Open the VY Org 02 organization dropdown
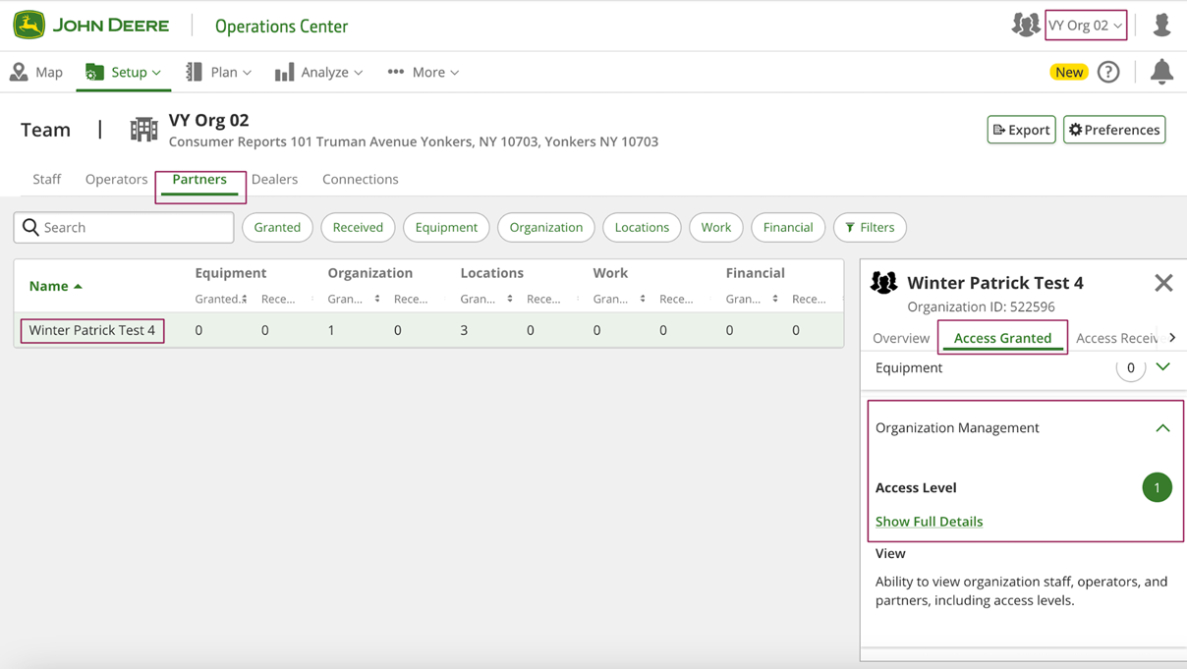Screen dimensions: 1187x669 [x=1085, y=26]
